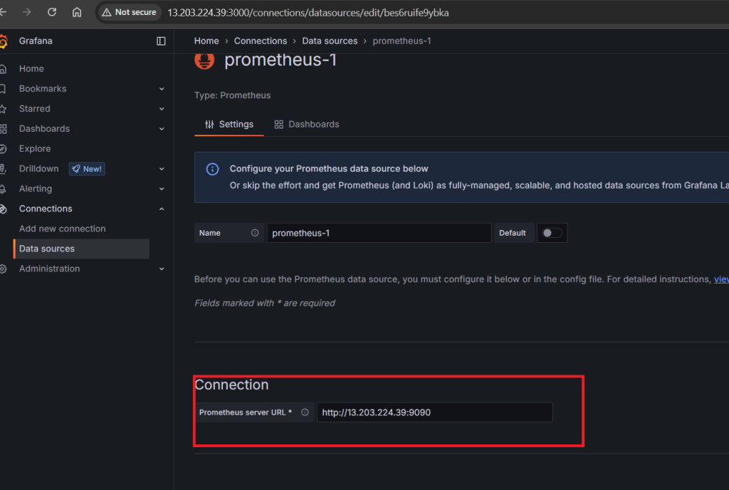This screenshot has width=729, height=490.
Task: Open Add new connection page
Action: (63, 229)
